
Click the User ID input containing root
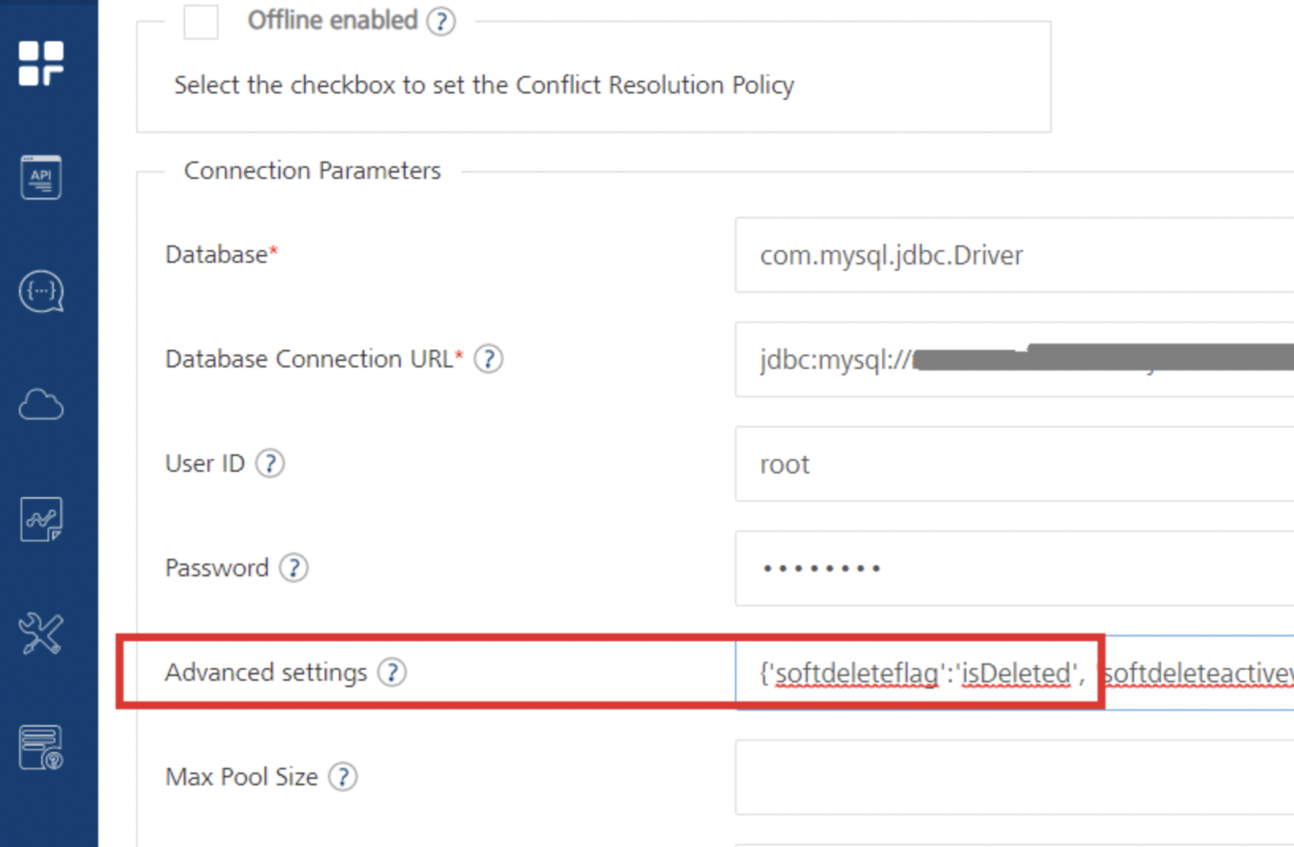[x=1014, y=464]
